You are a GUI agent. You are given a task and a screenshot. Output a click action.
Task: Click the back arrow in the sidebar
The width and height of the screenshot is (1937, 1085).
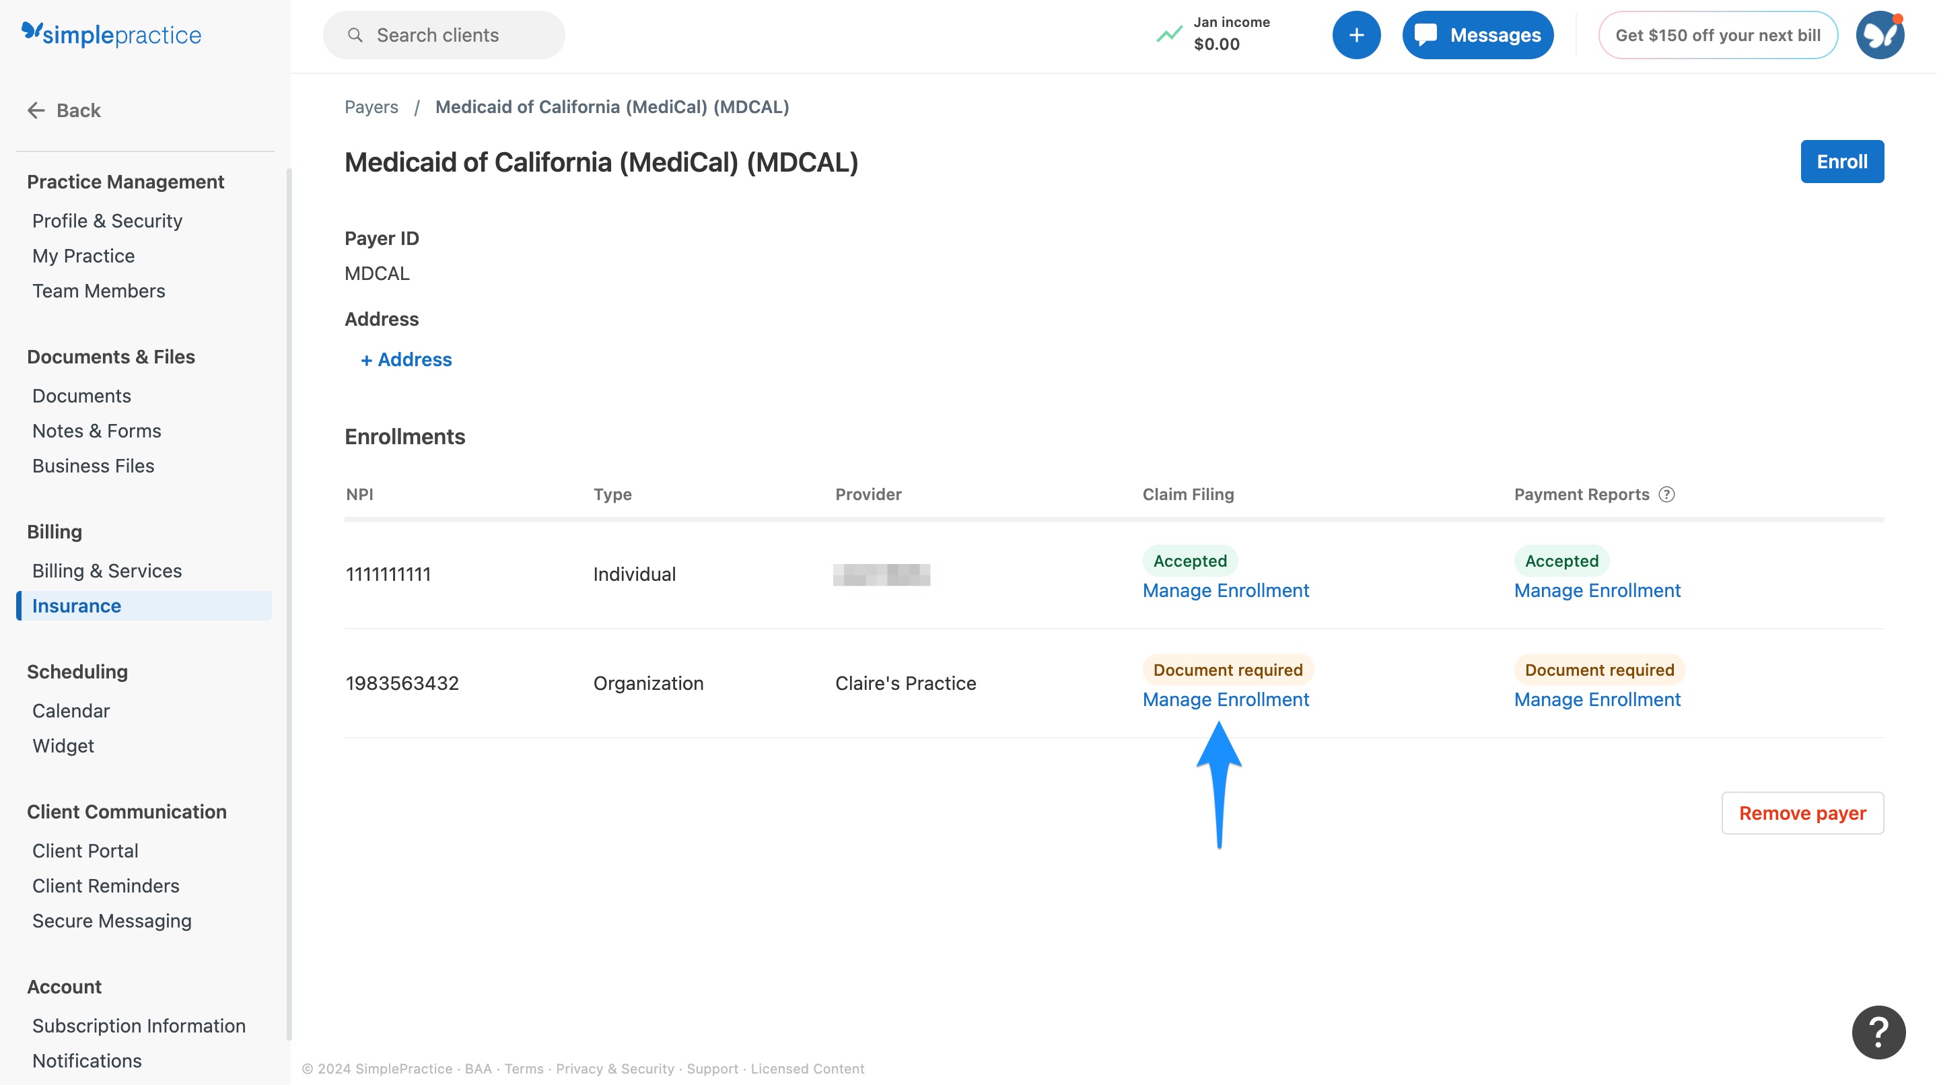[x=36, y=110]
